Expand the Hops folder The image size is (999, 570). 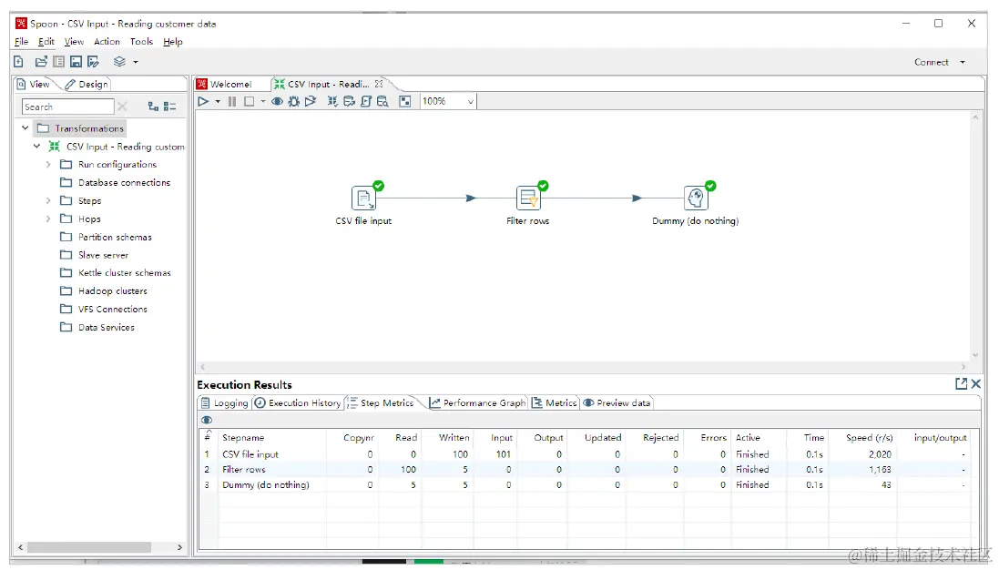(47, 219)
